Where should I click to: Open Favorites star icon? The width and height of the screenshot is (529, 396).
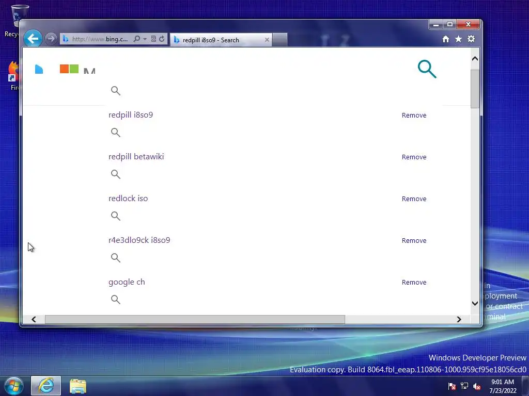pos(459,39)
